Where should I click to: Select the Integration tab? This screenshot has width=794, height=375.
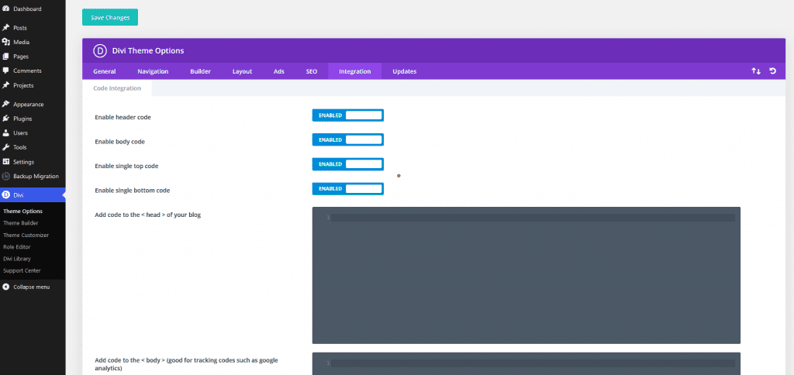355,71
